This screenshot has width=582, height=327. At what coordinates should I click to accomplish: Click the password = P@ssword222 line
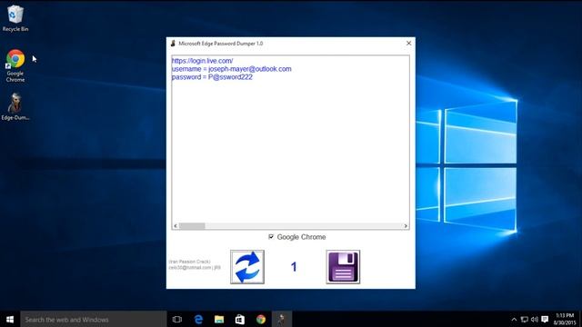pos(212,77)
